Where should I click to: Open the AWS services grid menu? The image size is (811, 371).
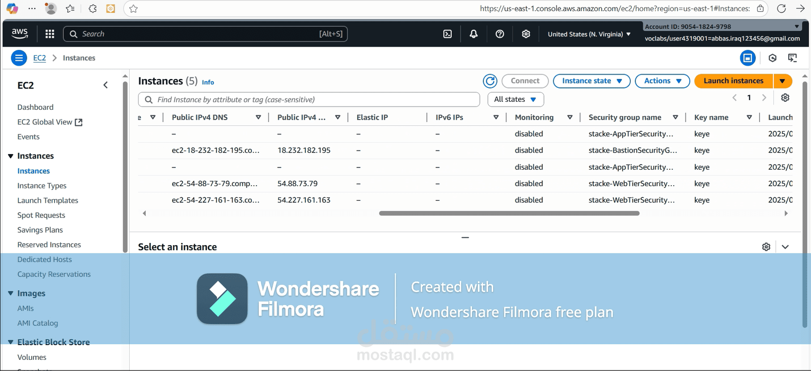click(50, 34)
